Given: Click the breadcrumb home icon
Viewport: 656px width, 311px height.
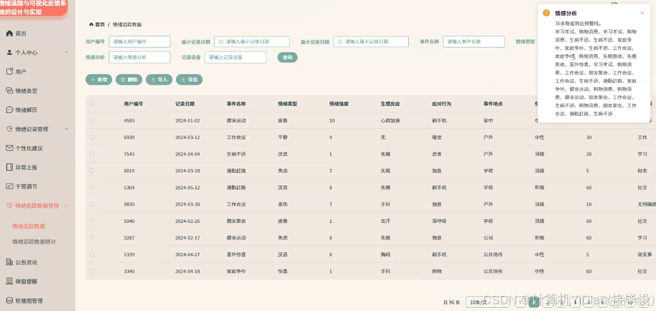Looking at the screenshot, I should [91, 24].
